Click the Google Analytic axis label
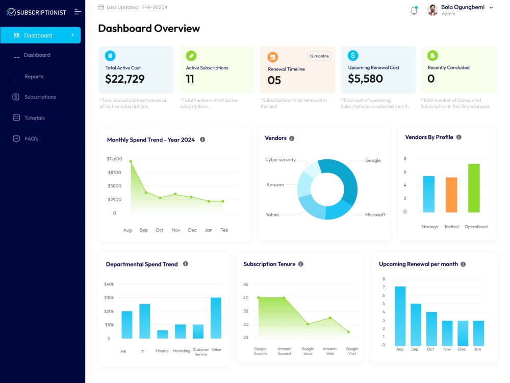The width and height of the screenshot is (510, 383). (x=261, y=351)
